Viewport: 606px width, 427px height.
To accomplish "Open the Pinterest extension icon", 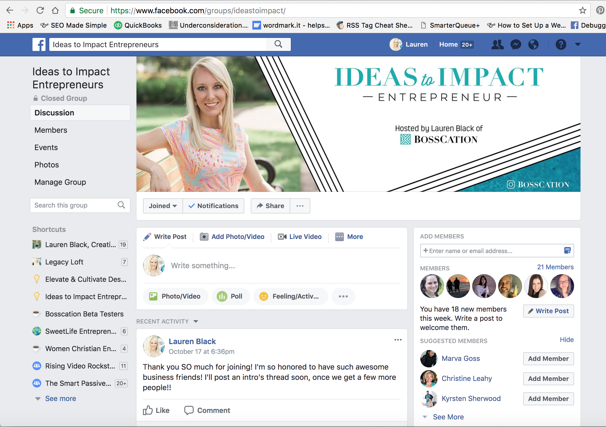I will point(600,11).
